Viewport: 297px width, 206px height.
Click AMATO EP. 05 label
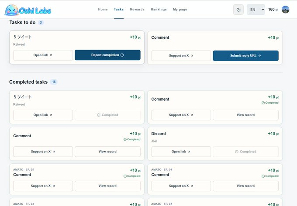pyautogui.click(x=24, y=169)
